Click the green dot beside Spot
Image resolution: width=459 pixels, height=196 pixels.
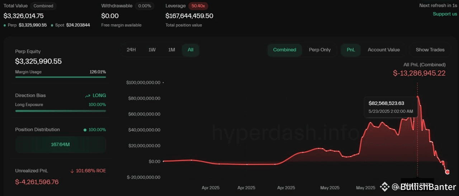(52, 25)
